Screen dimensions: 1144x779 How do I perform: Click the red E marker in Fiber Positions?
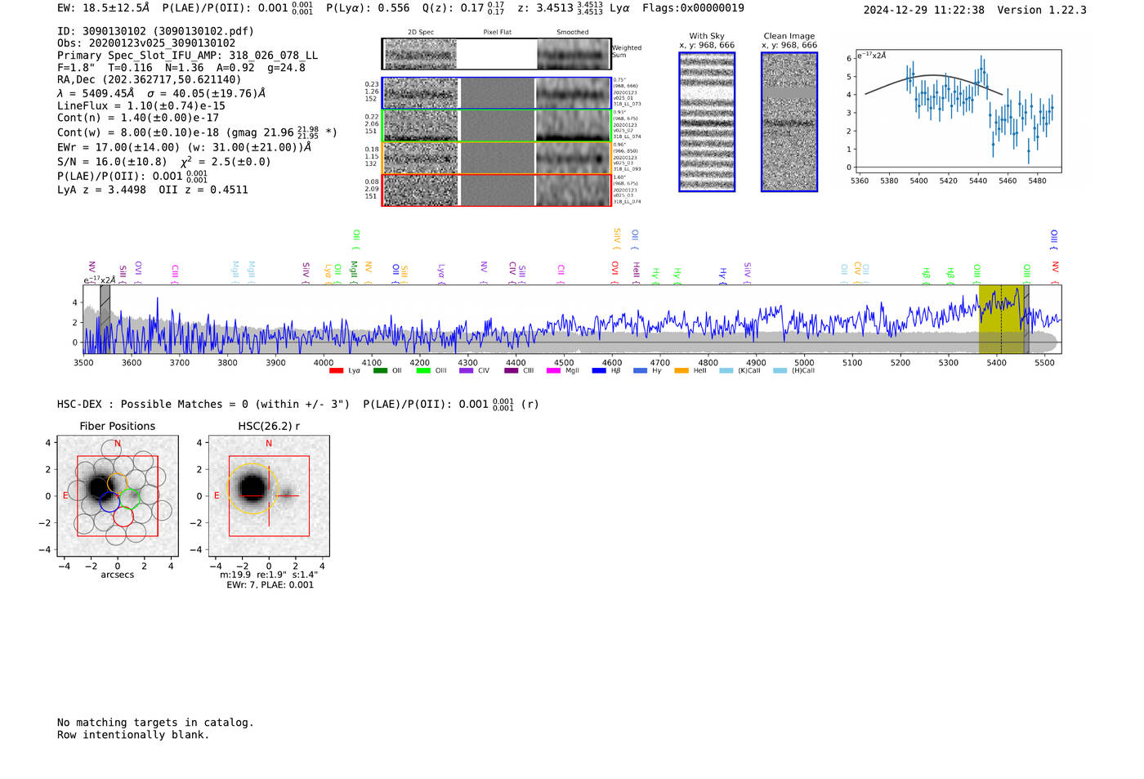point(65,496)
